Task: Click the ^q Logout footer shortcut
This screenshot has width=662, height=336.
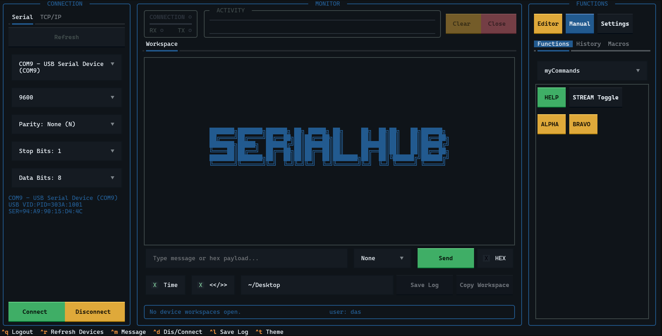Action: pos(17,332)
